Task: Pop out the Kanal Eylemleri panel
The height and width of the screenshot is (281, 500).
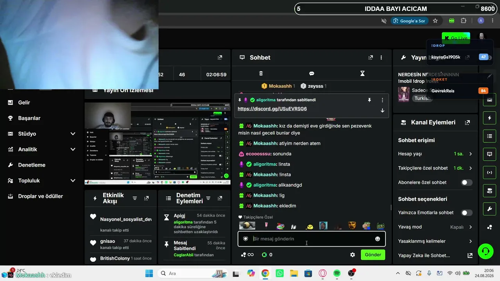Action: (467, 123)
